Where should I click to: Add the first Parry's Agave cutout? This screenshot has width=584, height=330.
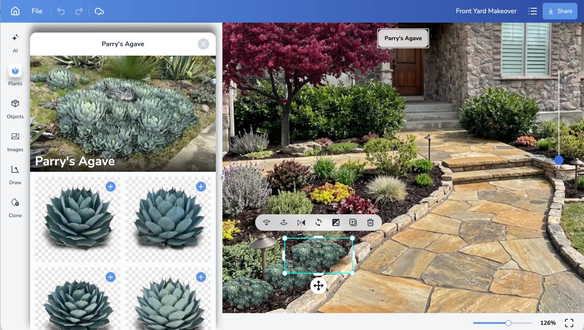[x=110, y=186]
